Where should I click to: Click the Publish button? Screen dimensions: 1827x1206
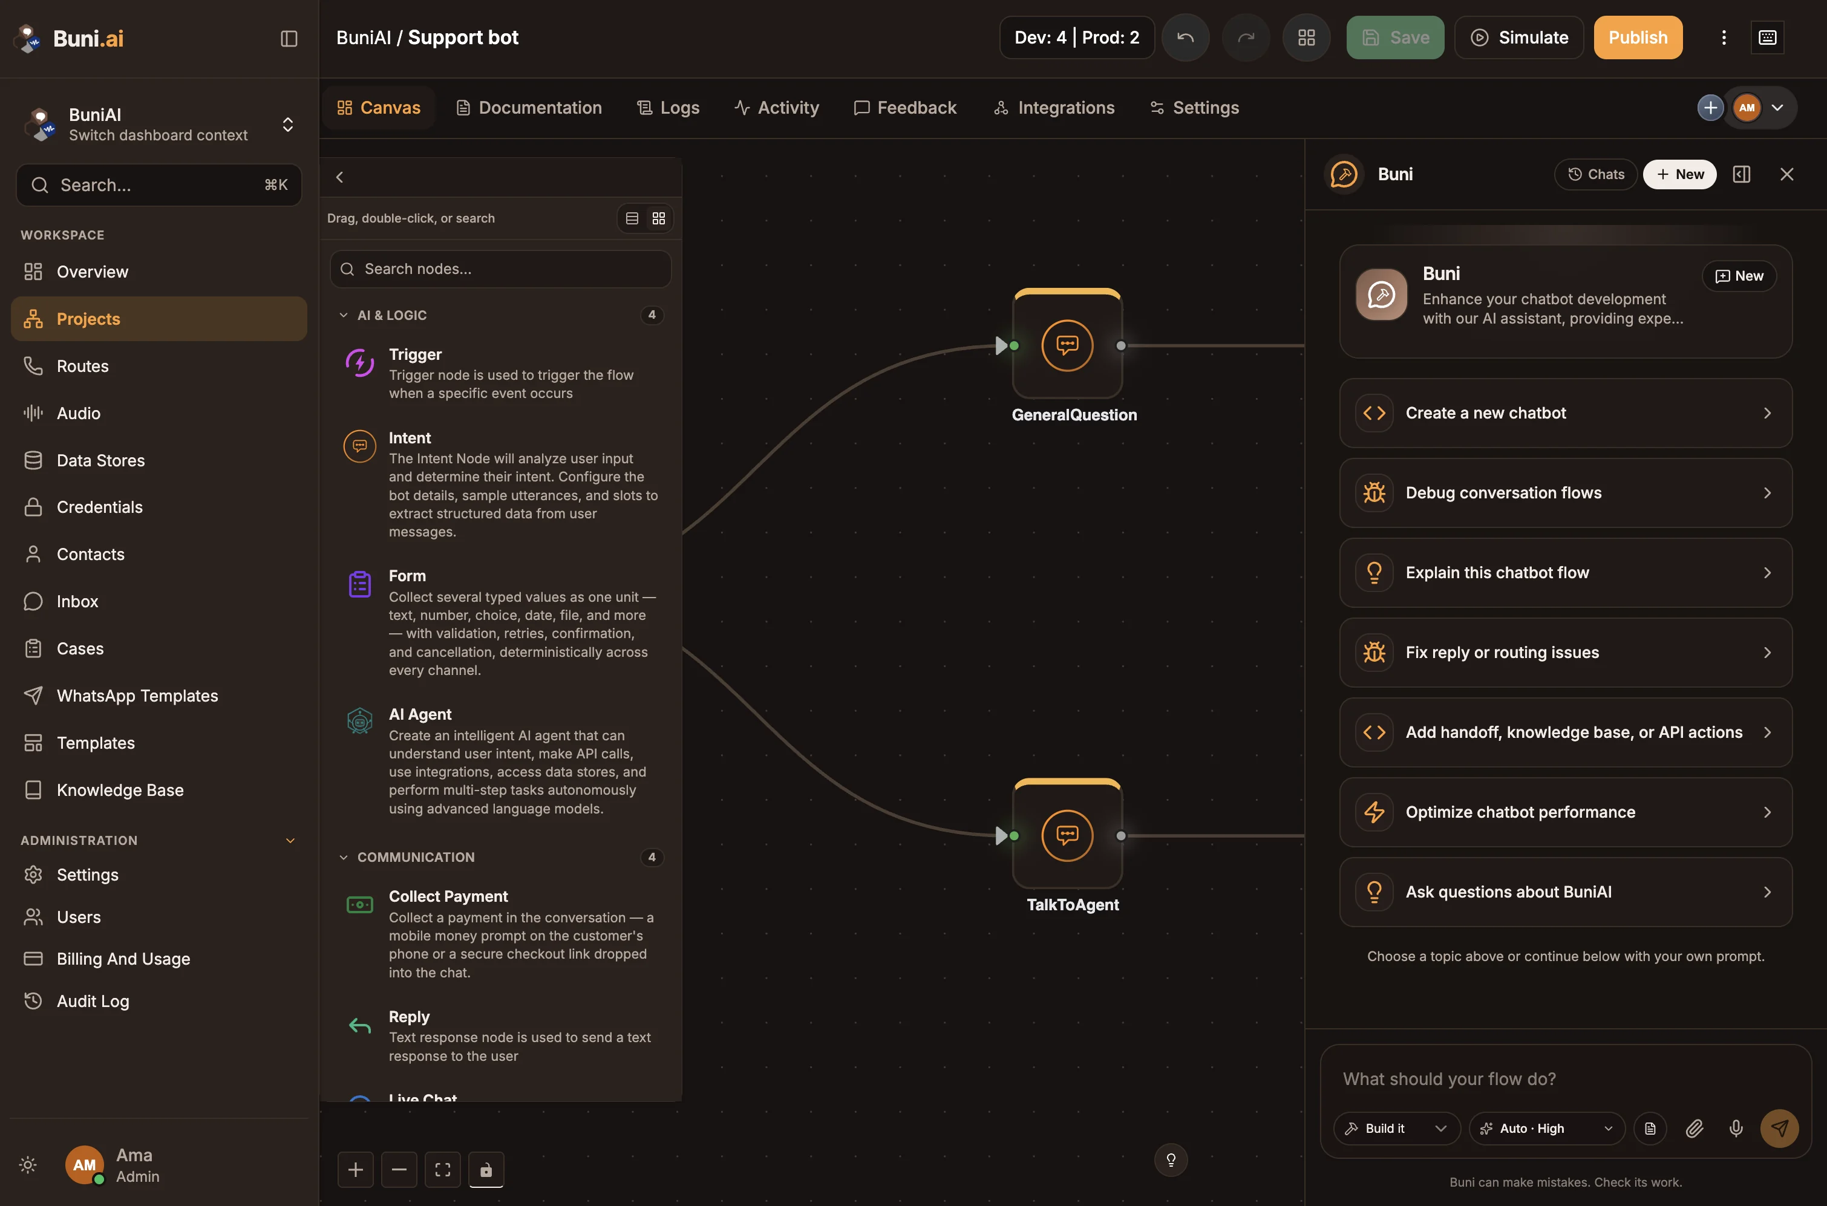pyautogui.click(x=1638, y=37)
